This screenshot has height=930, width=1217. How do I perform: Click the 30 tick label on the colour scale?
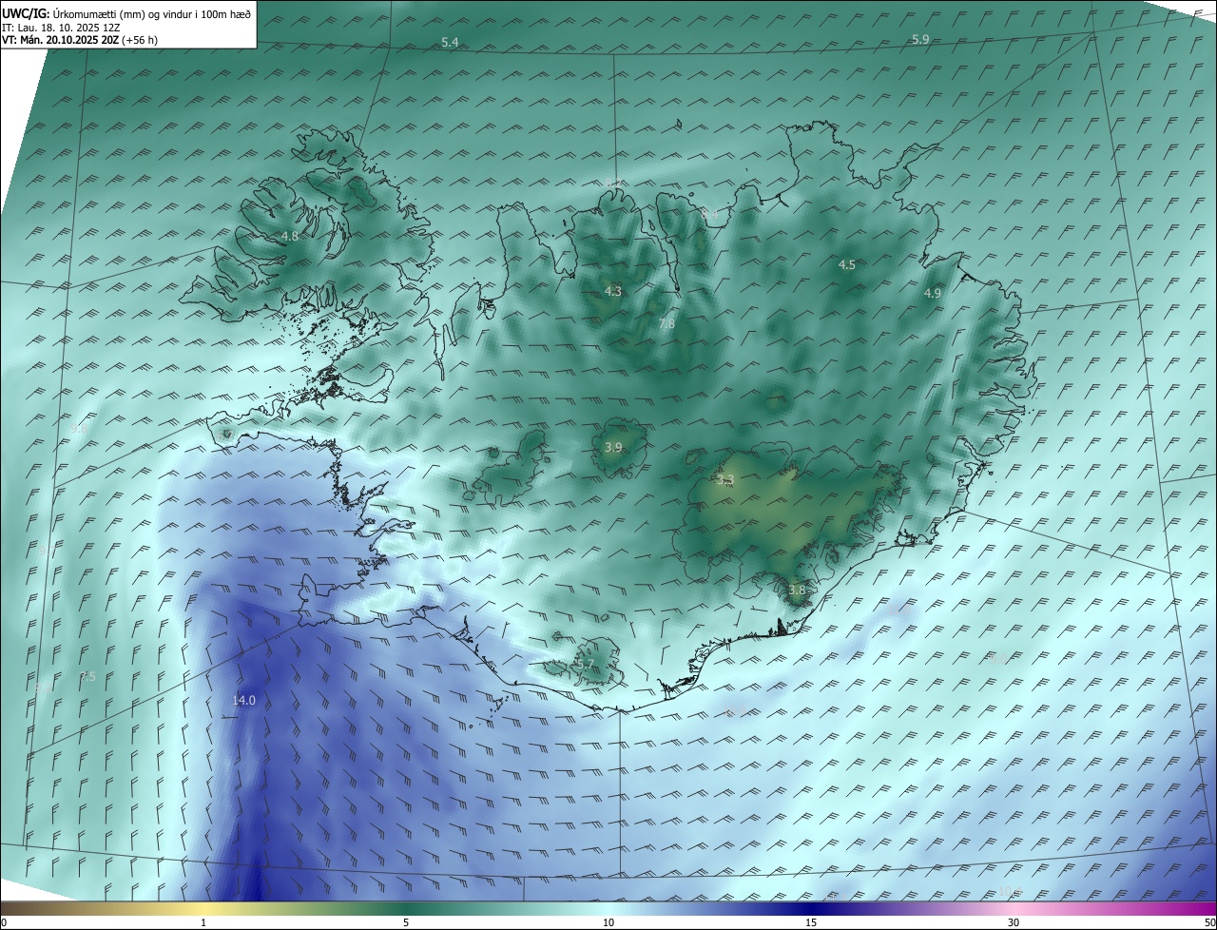click(x=1014, y=922)
